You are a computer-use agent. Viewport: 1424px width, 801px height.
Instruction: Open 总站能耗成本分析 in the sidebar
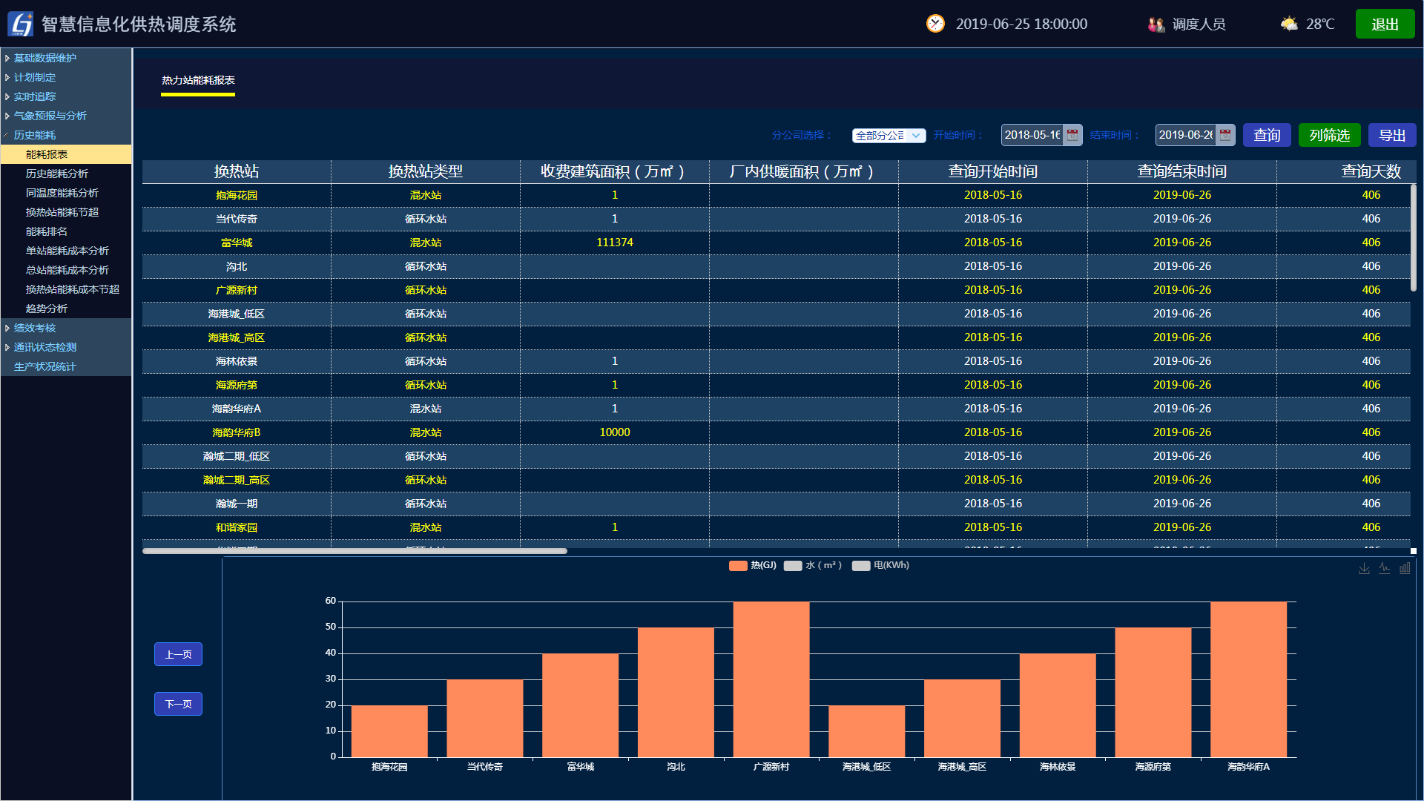(66, 270)
